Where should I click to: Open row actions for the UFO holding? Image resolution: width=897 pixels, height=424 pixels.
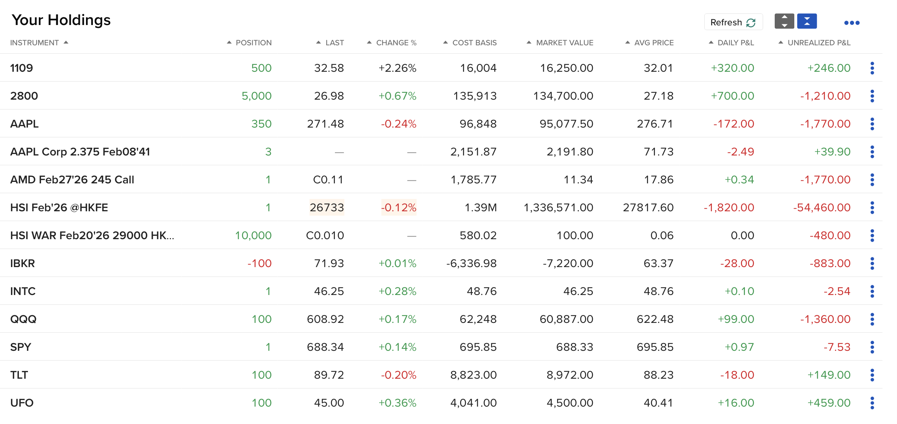click(872, 403)
